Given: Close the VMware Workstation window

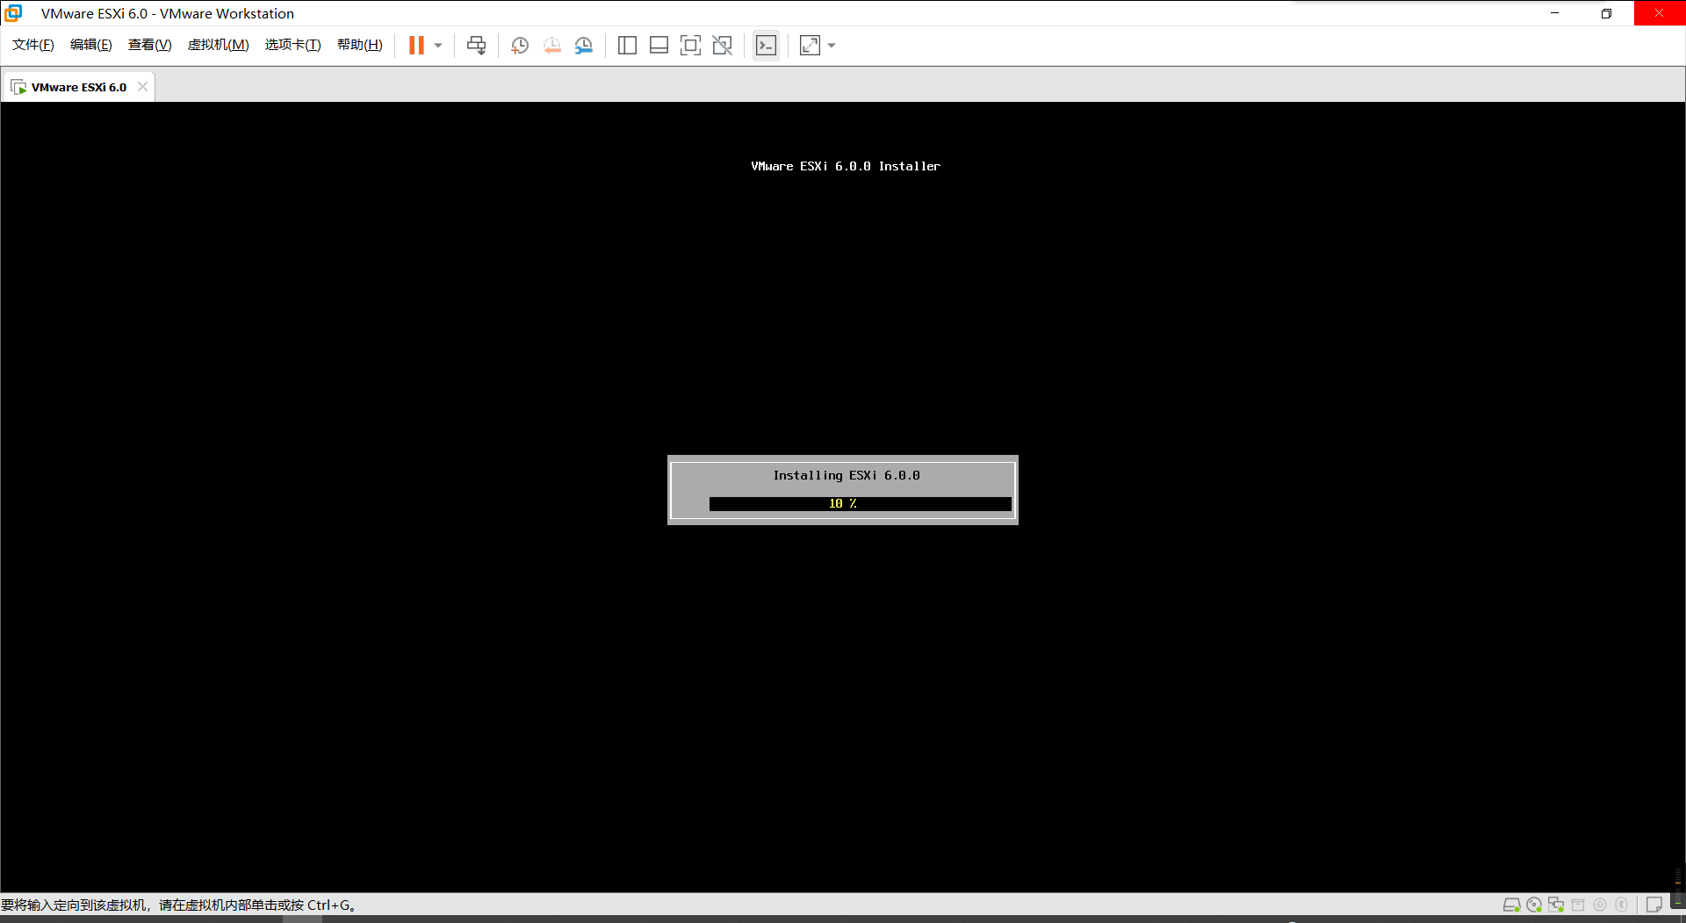Looking at the screenshot, I should pos(1659,13).
